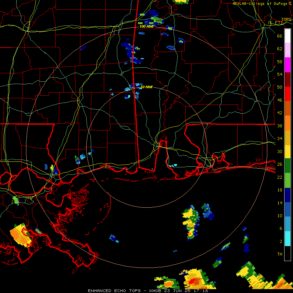
Task: Click the '23 JUN 25 17:18' timestamp
Action: pos(186,291)
